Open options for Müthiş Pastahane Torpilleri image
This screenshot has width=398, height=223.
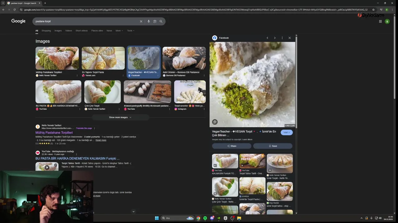click(77, 75)
